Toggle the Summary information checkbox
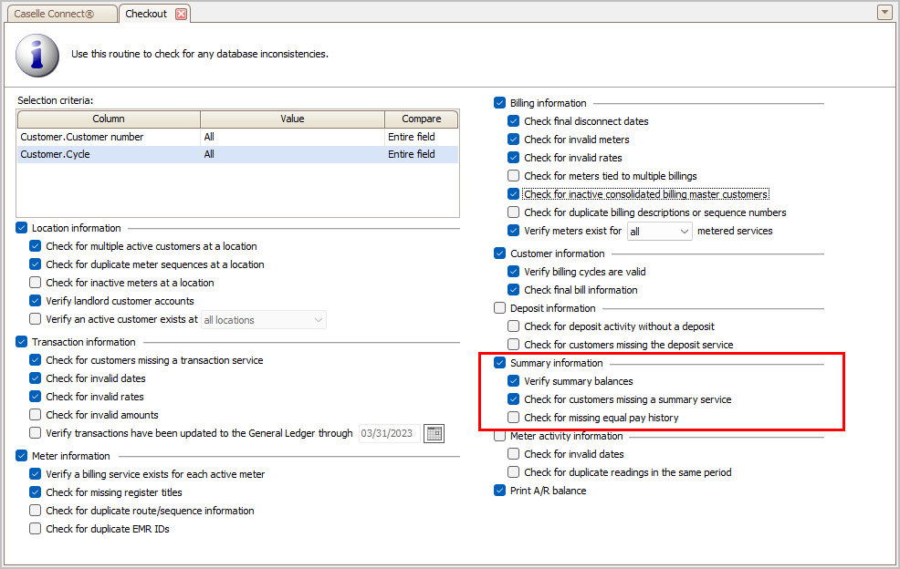The height and width of the screenshot is (569, 900). point(500,363)
